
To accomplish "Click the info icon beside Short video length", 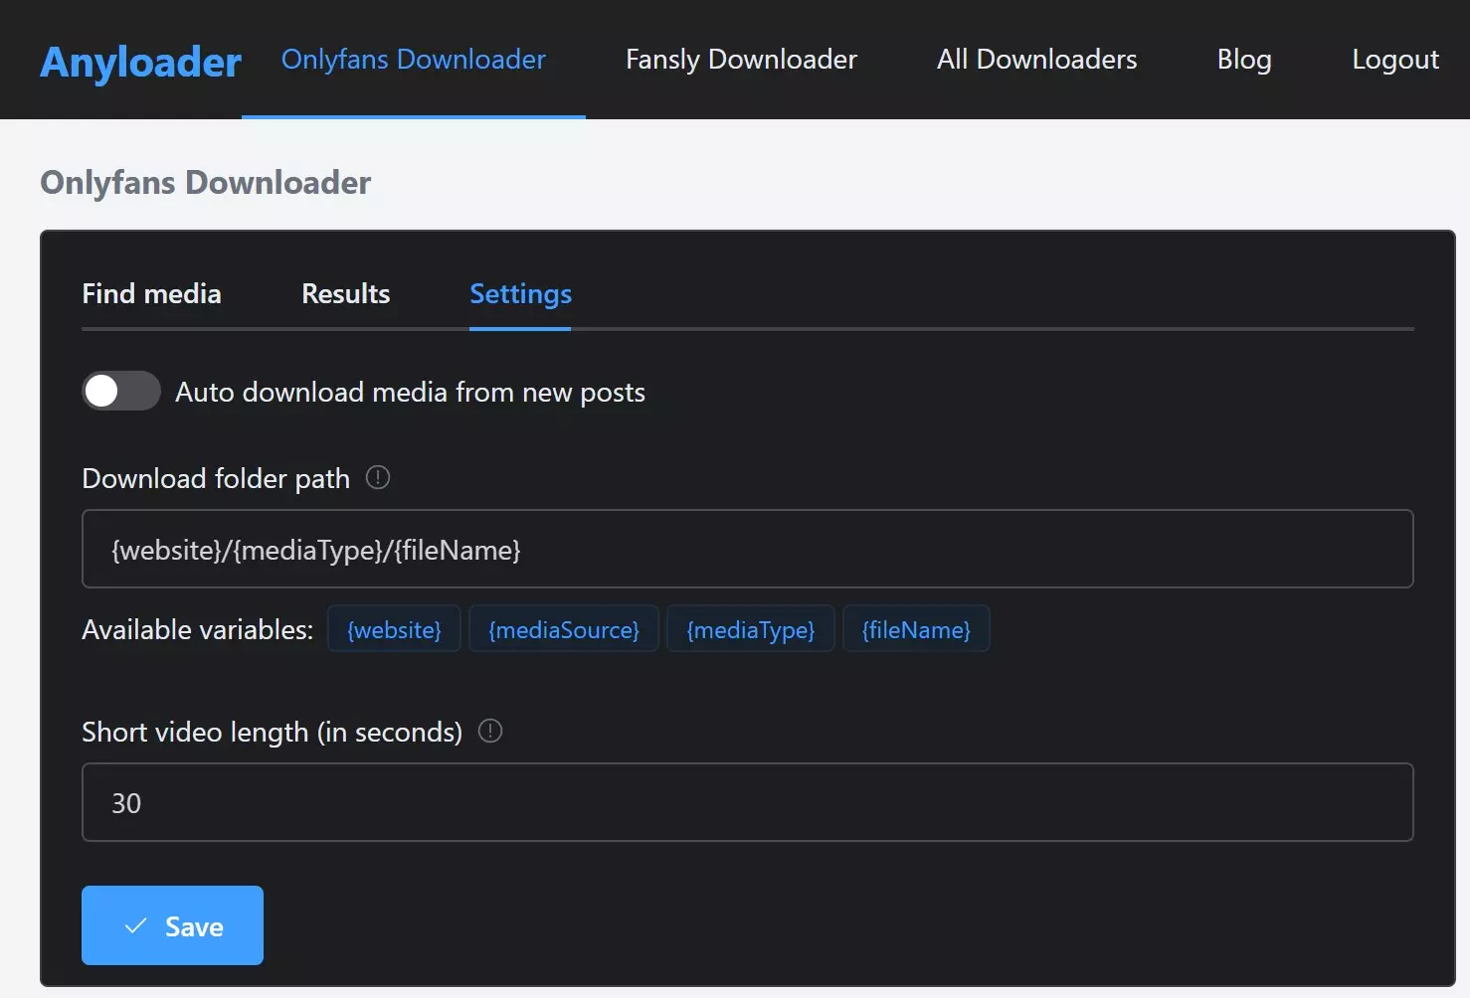I will (490, 732).
